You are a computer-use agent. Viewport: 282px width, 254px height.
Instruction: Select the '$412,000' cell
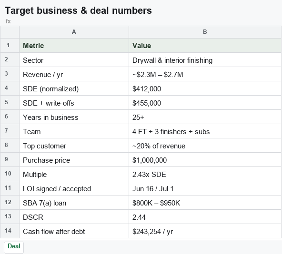[x=205, y=88]
